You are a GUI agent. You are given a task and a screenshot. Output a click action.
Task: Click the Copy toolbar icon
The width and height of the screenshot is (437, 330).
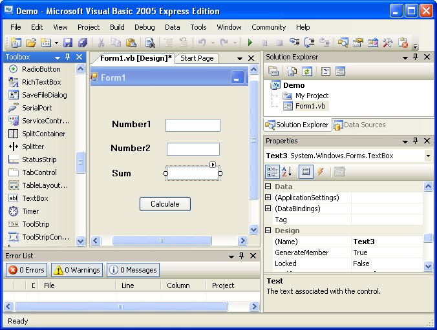point(116,43)
